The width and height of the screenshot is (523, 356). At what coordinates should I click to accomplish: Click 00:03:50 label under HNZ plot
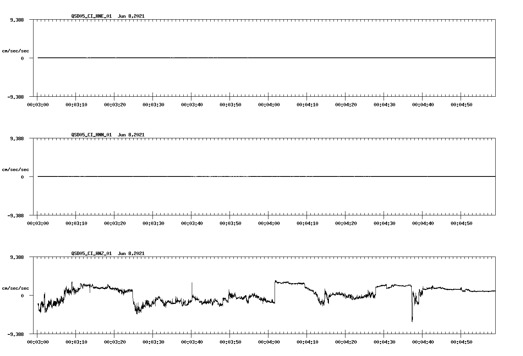[x=230, y=342]
